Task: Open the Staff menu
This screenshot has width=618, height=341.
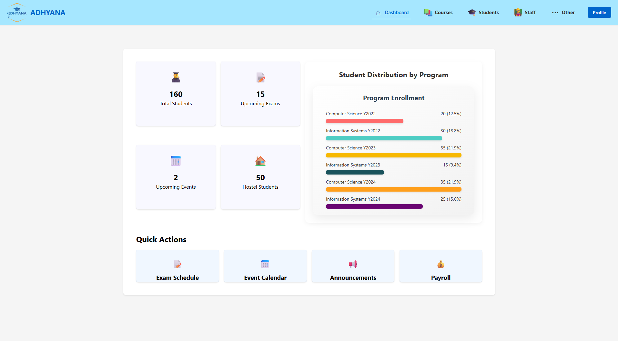Action: coord(525,13)
